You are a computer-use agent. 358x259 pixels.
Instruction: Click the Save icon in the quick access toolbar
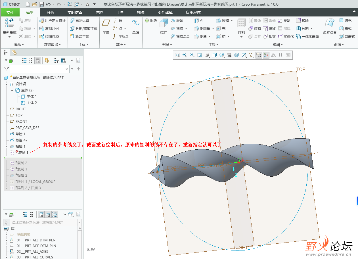tap(41, 4)
